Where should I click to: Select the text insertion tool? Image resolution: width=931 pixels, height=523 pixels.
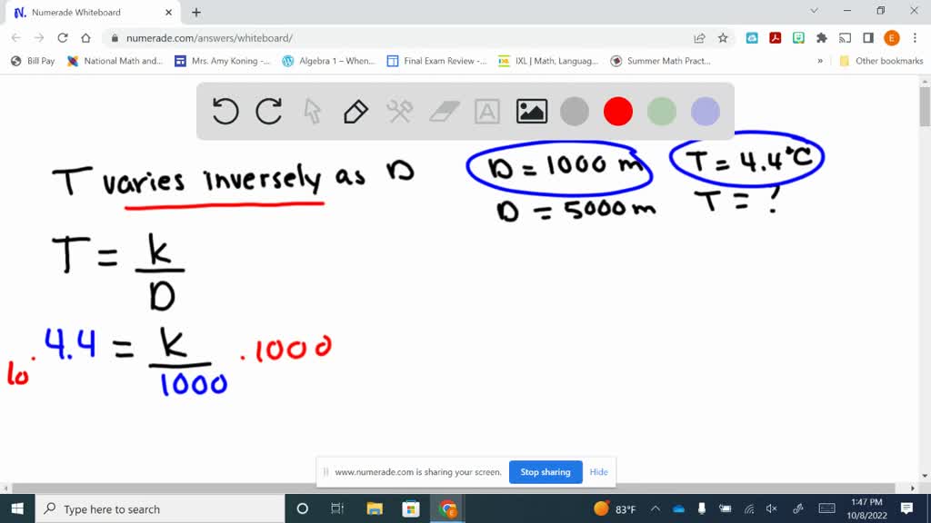point(486,111)
